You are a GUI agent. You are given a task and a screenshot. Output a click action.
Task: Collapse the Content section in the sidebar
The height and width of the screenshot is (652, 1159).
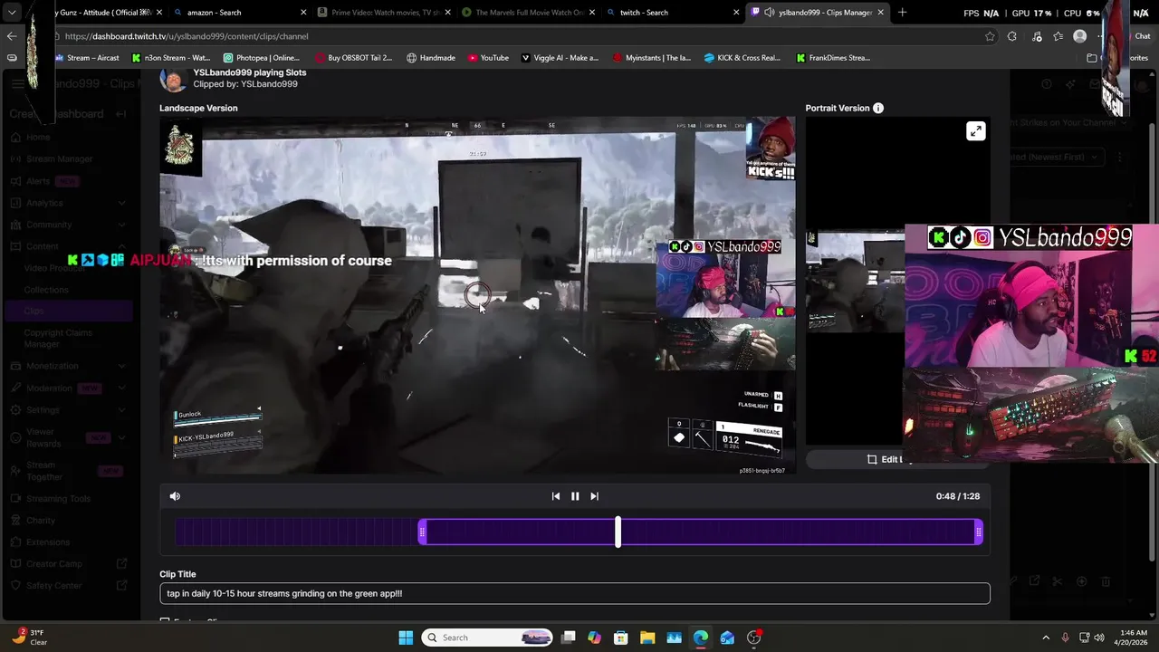pyautogui.click(x=121, y=246)
